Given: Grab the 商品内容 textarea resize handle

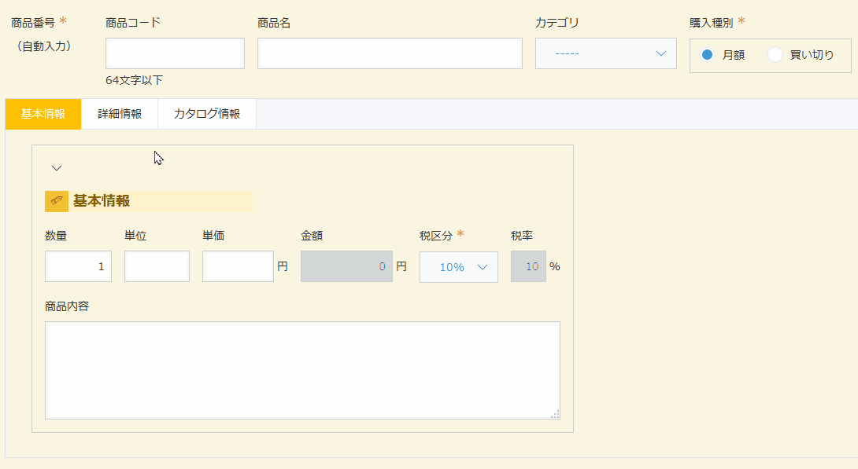Looking at the screenshot, I should click(x=556, y=415).
